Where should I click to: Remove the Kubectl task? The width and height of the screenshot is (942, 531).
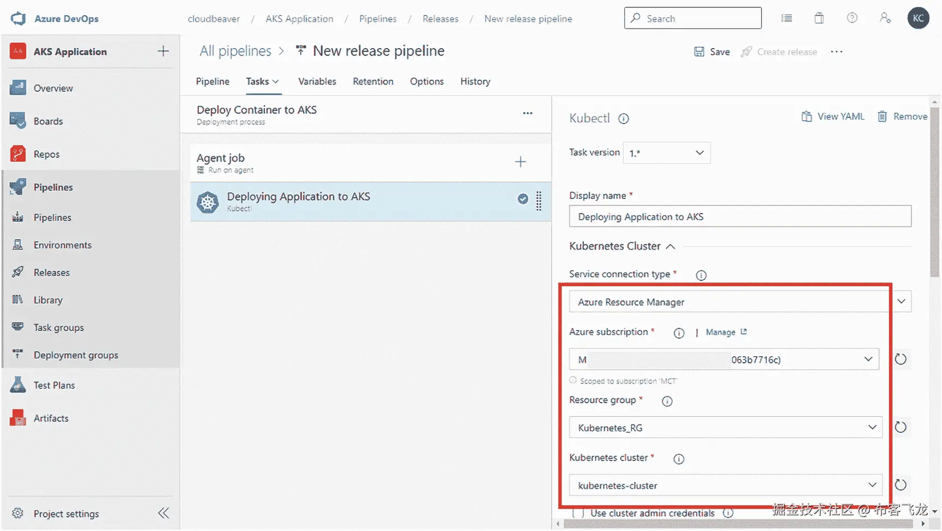[x=902, y=116]
